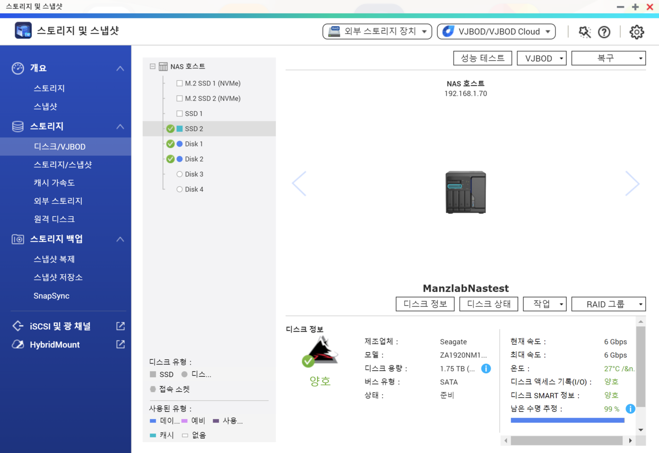Screen dimensions: 659x453
Task: Go to 스냅샷 저장소 page
Action: pos(58,277)
